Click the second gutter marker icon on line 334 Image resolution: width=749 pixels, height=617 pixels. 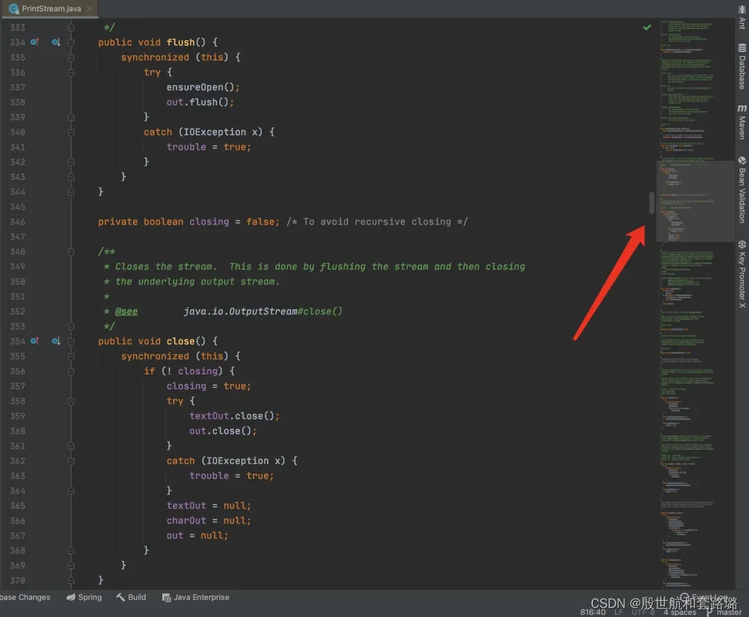click(56, 42)
